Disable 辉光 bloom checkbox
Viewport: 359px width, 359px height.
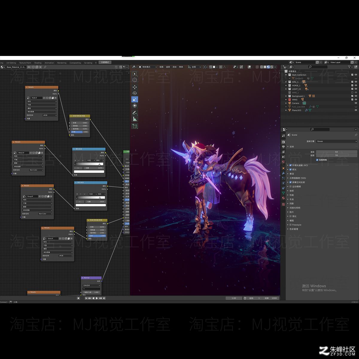[x=290, y=170]
